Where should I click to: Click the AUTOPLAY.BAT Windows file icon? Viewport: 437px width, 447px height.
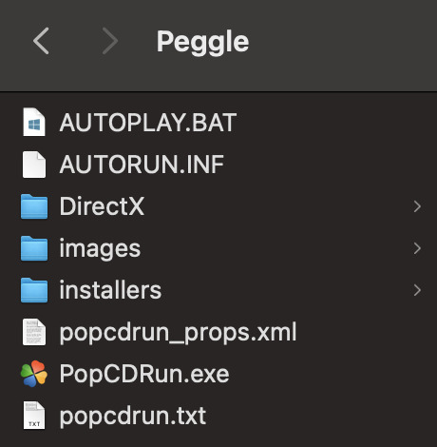[34, 122]
